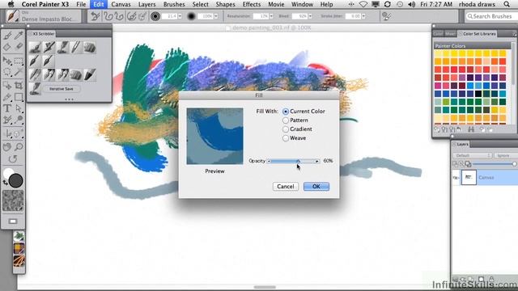Open the brush size dropdown arrow
The width and height of the screenshot is (518, 291).
pyautogui.click(x=180, y=16)
